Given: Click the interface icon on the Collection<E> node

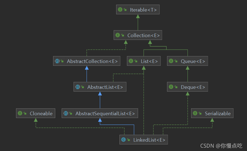Looking at the screenshot, I should (118, 35).
